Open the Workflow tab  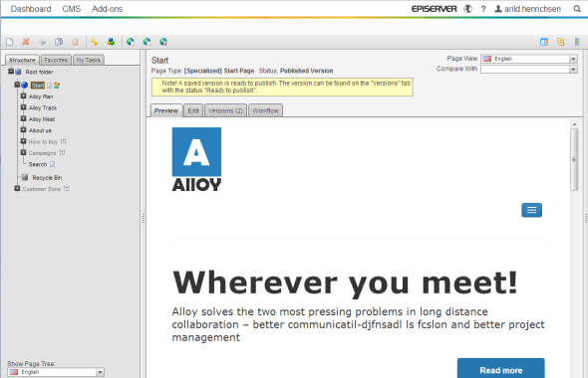coord(265,110)
